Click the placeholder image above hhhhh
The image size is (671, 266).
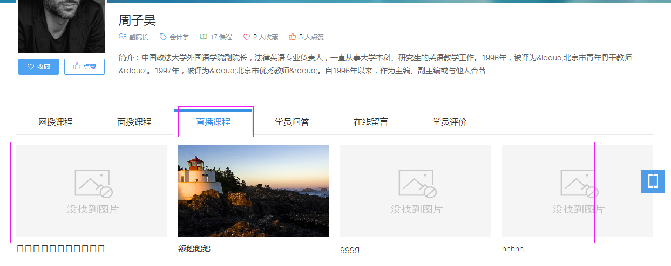[x=578, y=191]
